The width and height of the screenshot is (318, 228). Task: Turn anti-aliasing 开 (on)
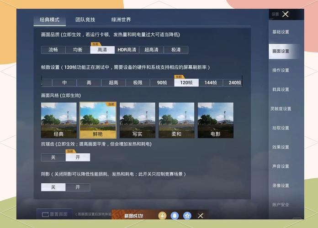pos(78,157)
